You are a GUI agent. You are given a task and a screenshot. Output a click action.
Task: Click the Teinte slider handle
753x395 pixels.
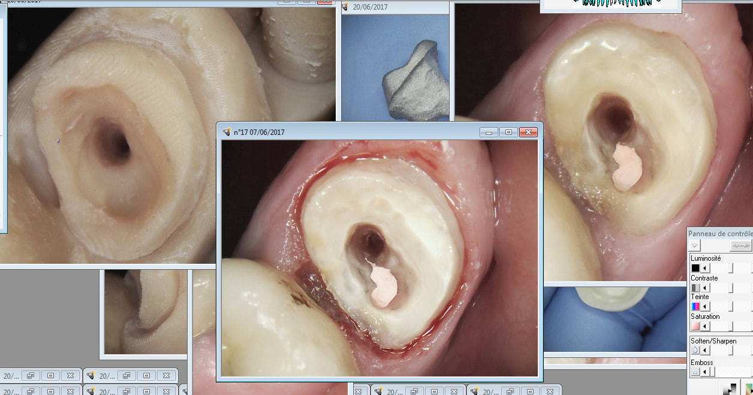731,306
